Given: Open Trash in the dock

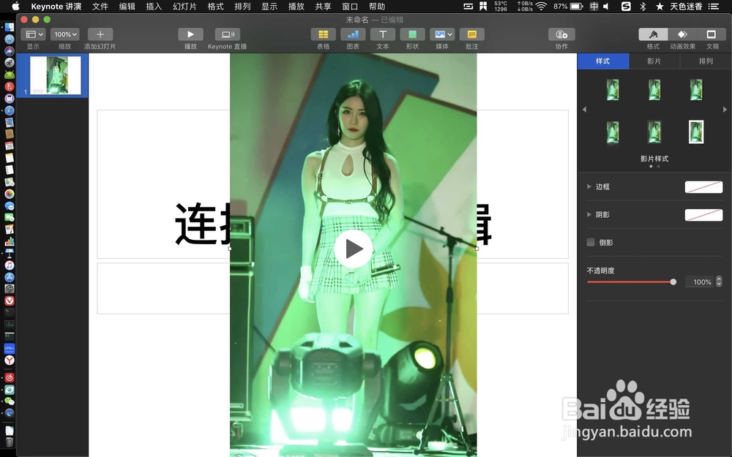Looking at the screenshot, I should click(x=10, y=442).
